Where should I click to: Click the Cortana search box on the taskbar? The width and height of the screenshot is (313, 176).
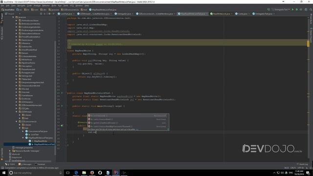(36, 173)
